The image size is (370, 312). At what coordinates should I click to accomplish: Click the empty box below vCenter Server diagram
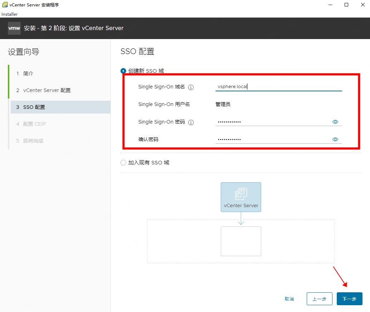coord(241,241)
